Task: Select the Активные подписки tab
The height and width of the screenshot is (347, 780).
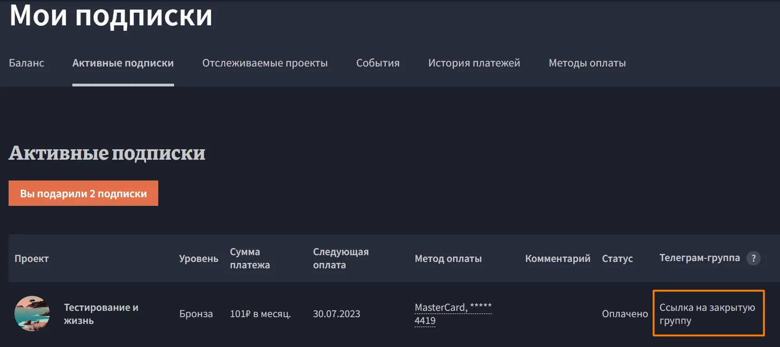Action: point(123,63)
